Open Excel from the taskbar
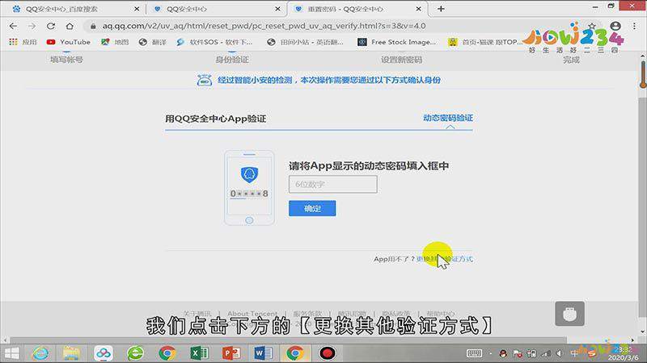 (199, 353)
